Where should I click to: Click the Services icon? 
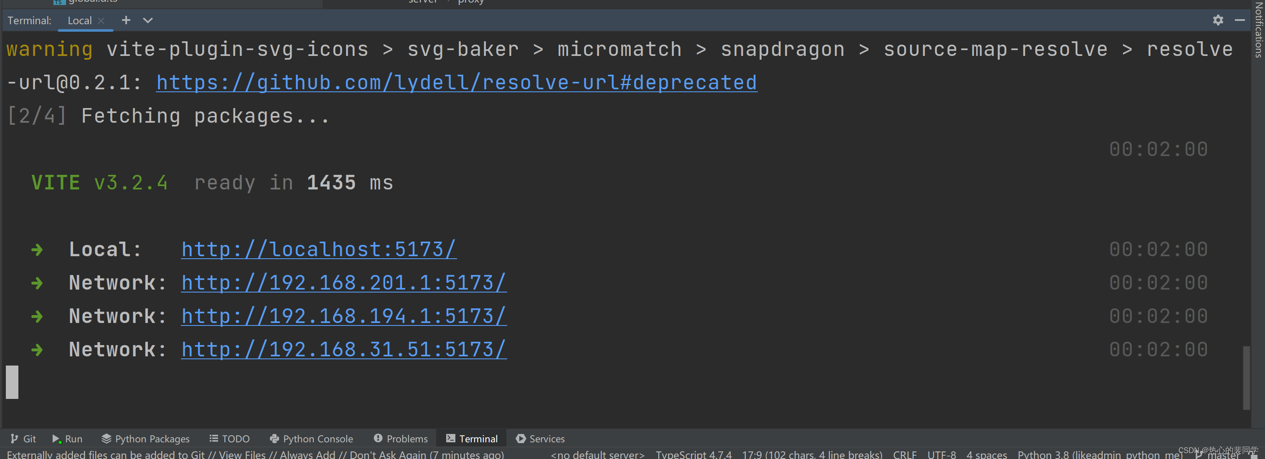click(x=521, y=439)
